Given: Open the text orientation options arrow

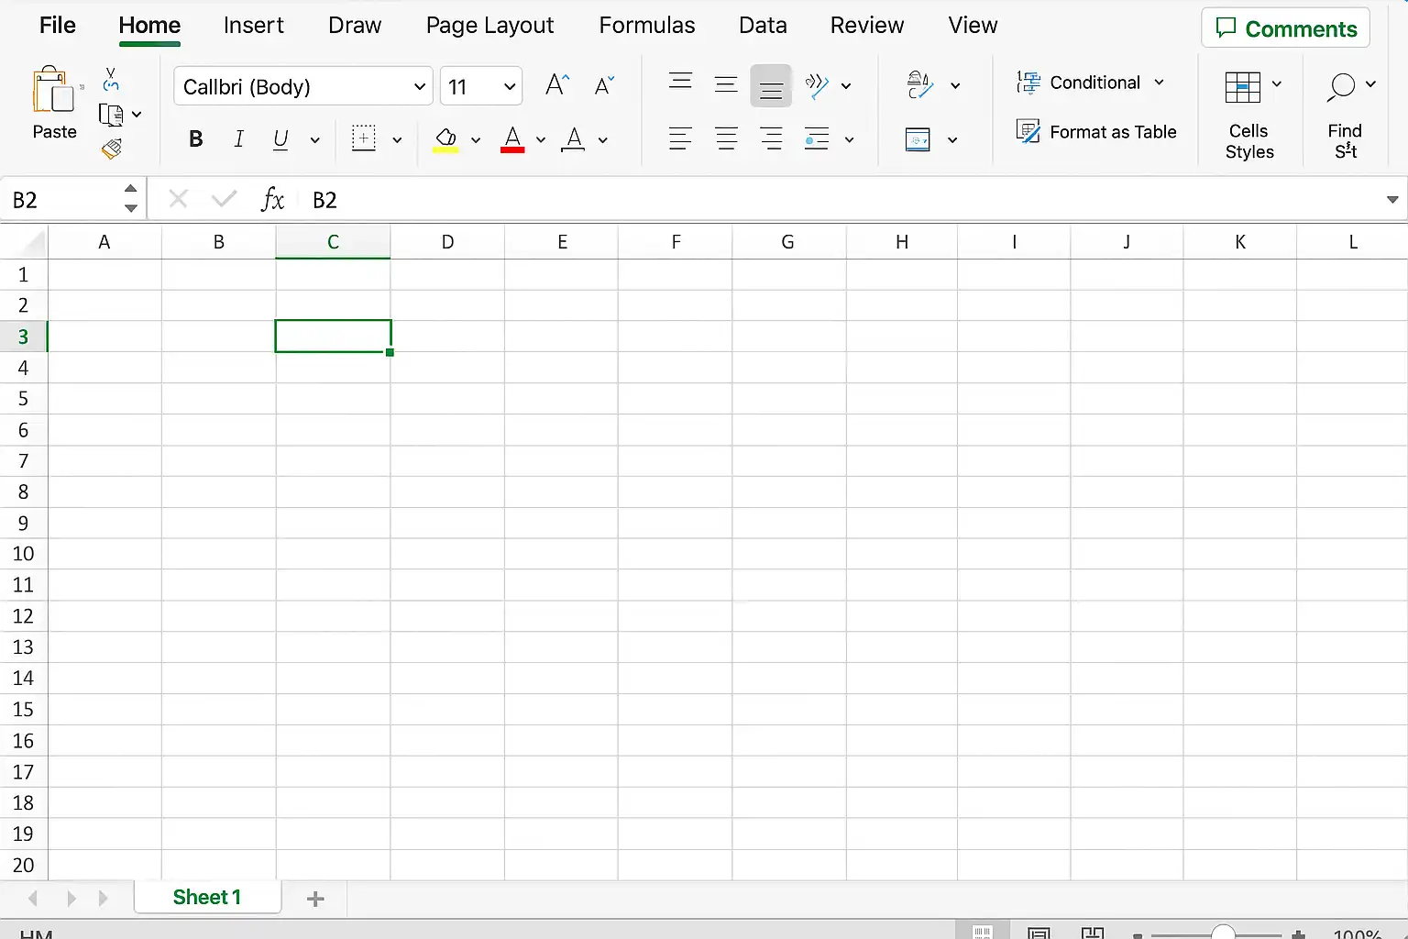Looking at the screenshot, I should point(845,86).
